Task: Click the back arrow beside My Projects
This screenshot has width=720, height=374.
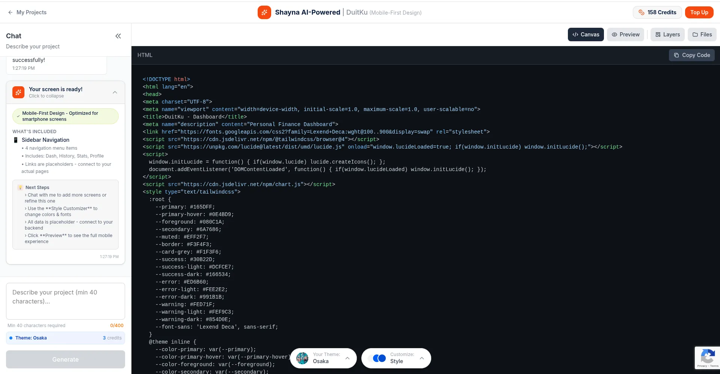Action: click(x=10, y=12)
